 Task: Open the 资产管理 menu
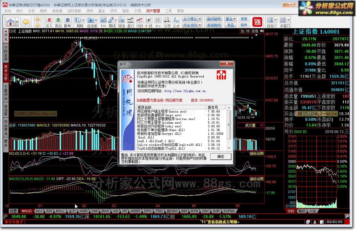coord(153,11)
